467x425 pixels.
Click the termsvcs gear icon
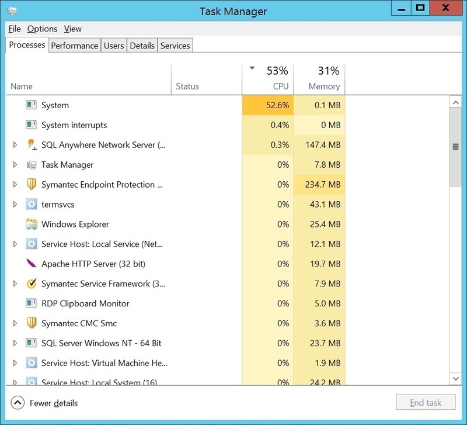click(31, 204)
